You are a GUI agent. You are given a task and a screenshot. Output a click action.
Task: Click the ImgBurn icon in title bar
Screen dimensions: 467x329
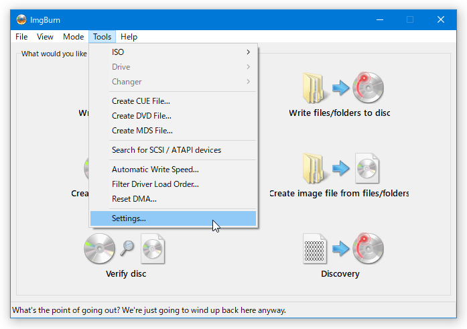pyautogui.click(x=21, y=19)
